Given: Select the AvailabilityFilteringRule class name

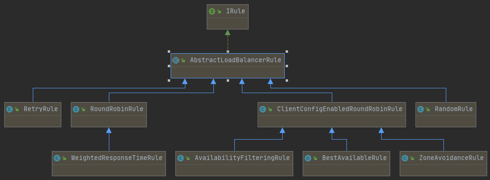Looking at the screenshot, I should coord(242,158).
